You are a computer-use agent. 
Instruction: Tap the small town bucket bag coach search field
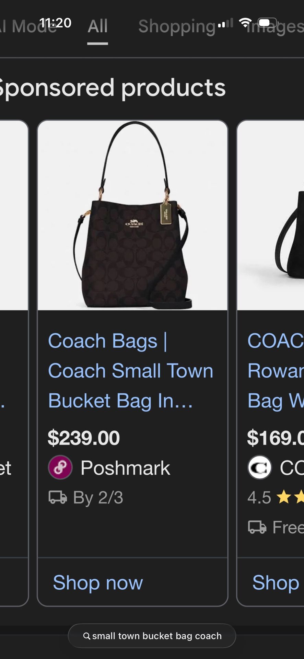coord(152,636)
